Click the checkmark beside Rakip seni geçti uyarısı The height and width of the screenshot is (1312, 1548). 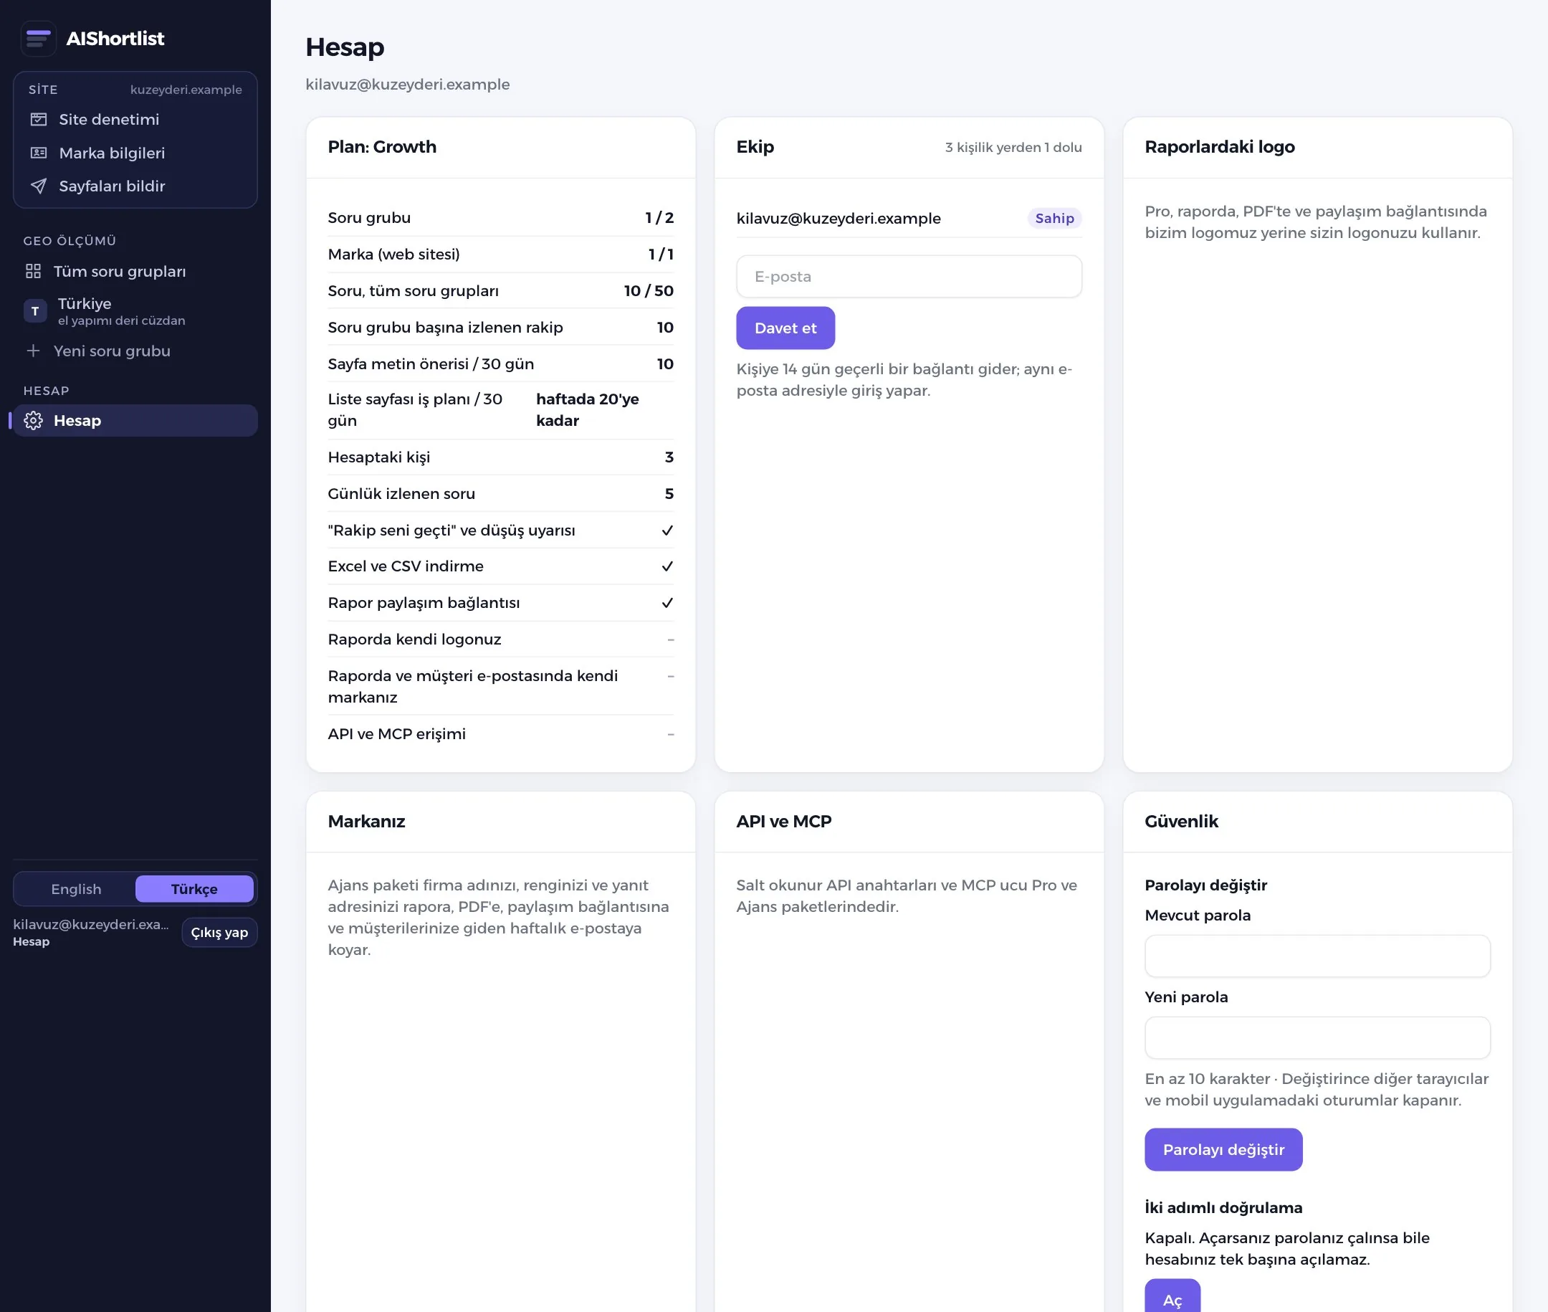[667, 531]
